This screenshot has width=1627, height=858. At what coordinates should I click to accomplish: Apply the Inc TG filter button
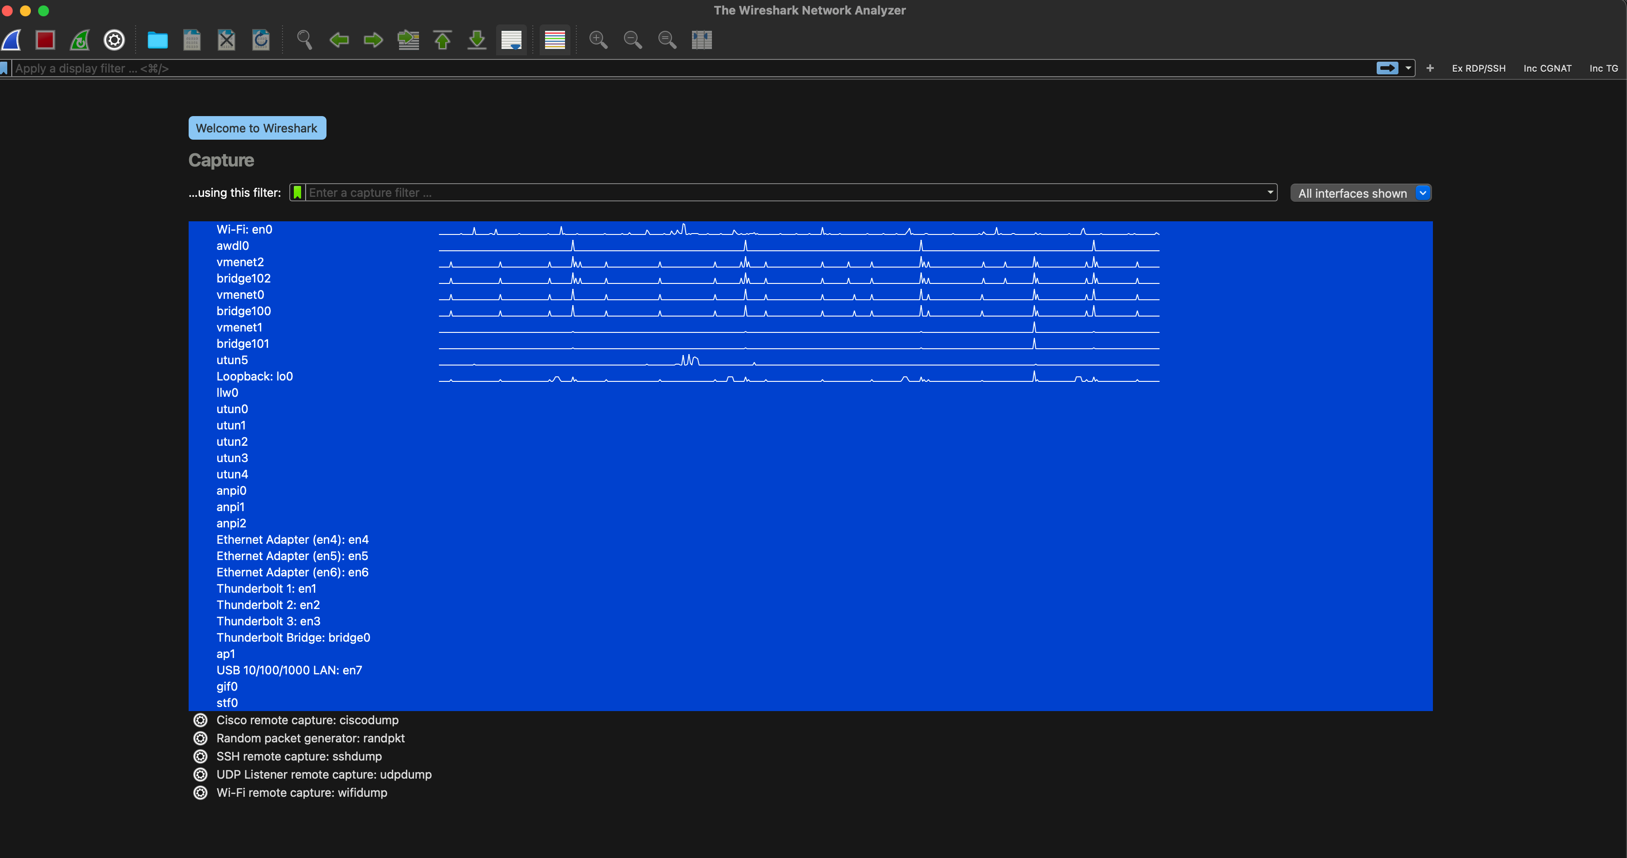click(x=1603, y=68)
